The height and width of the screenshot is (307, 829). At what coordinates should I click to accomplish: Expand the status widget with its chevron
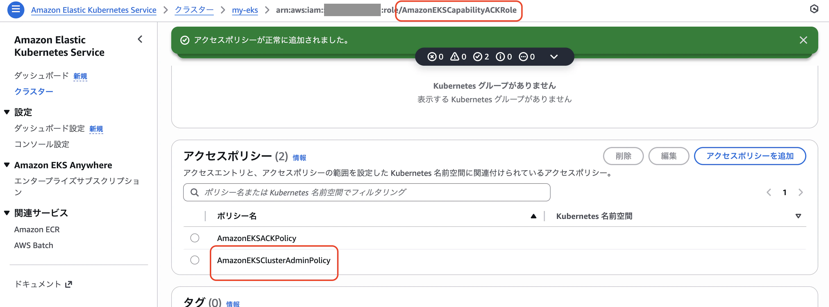(554, 57)
